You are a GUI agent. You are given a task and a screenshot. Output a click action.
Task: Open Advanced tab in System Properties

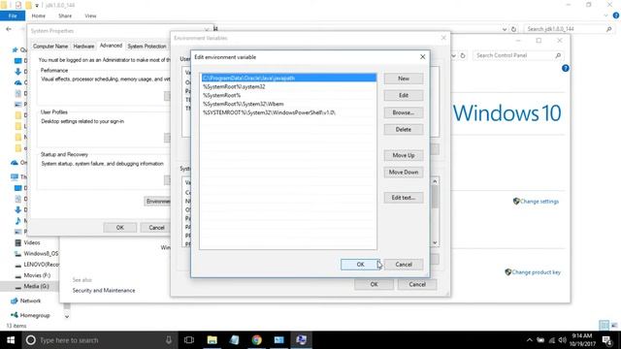click(x=111, y=46)
